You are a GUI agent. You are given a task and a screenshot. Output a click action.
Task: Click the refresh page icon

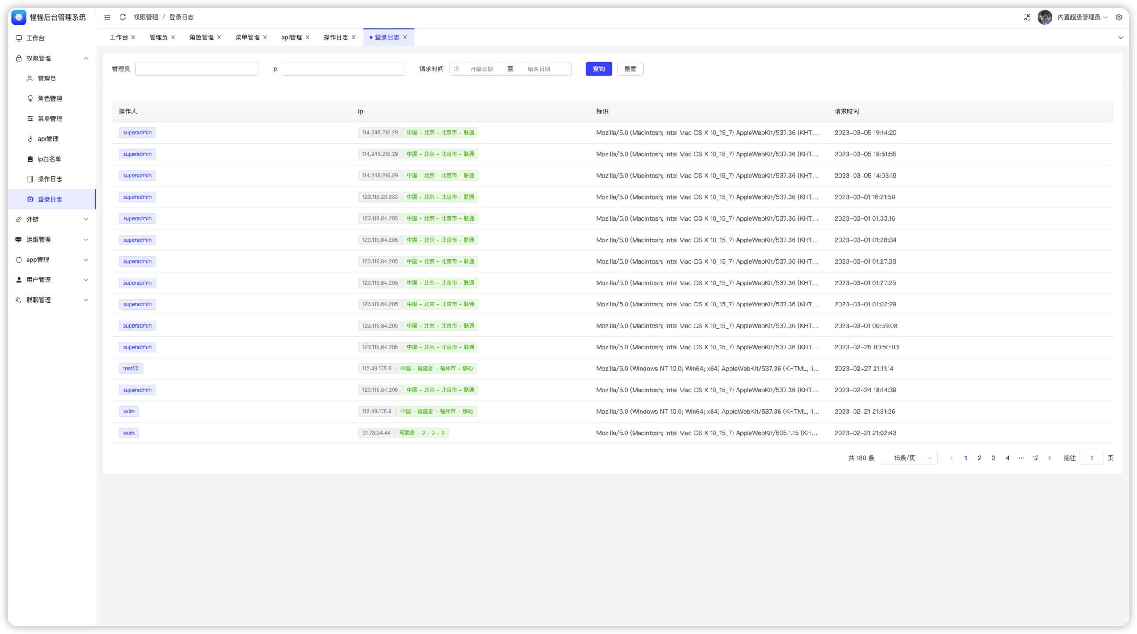pos(123,17)
